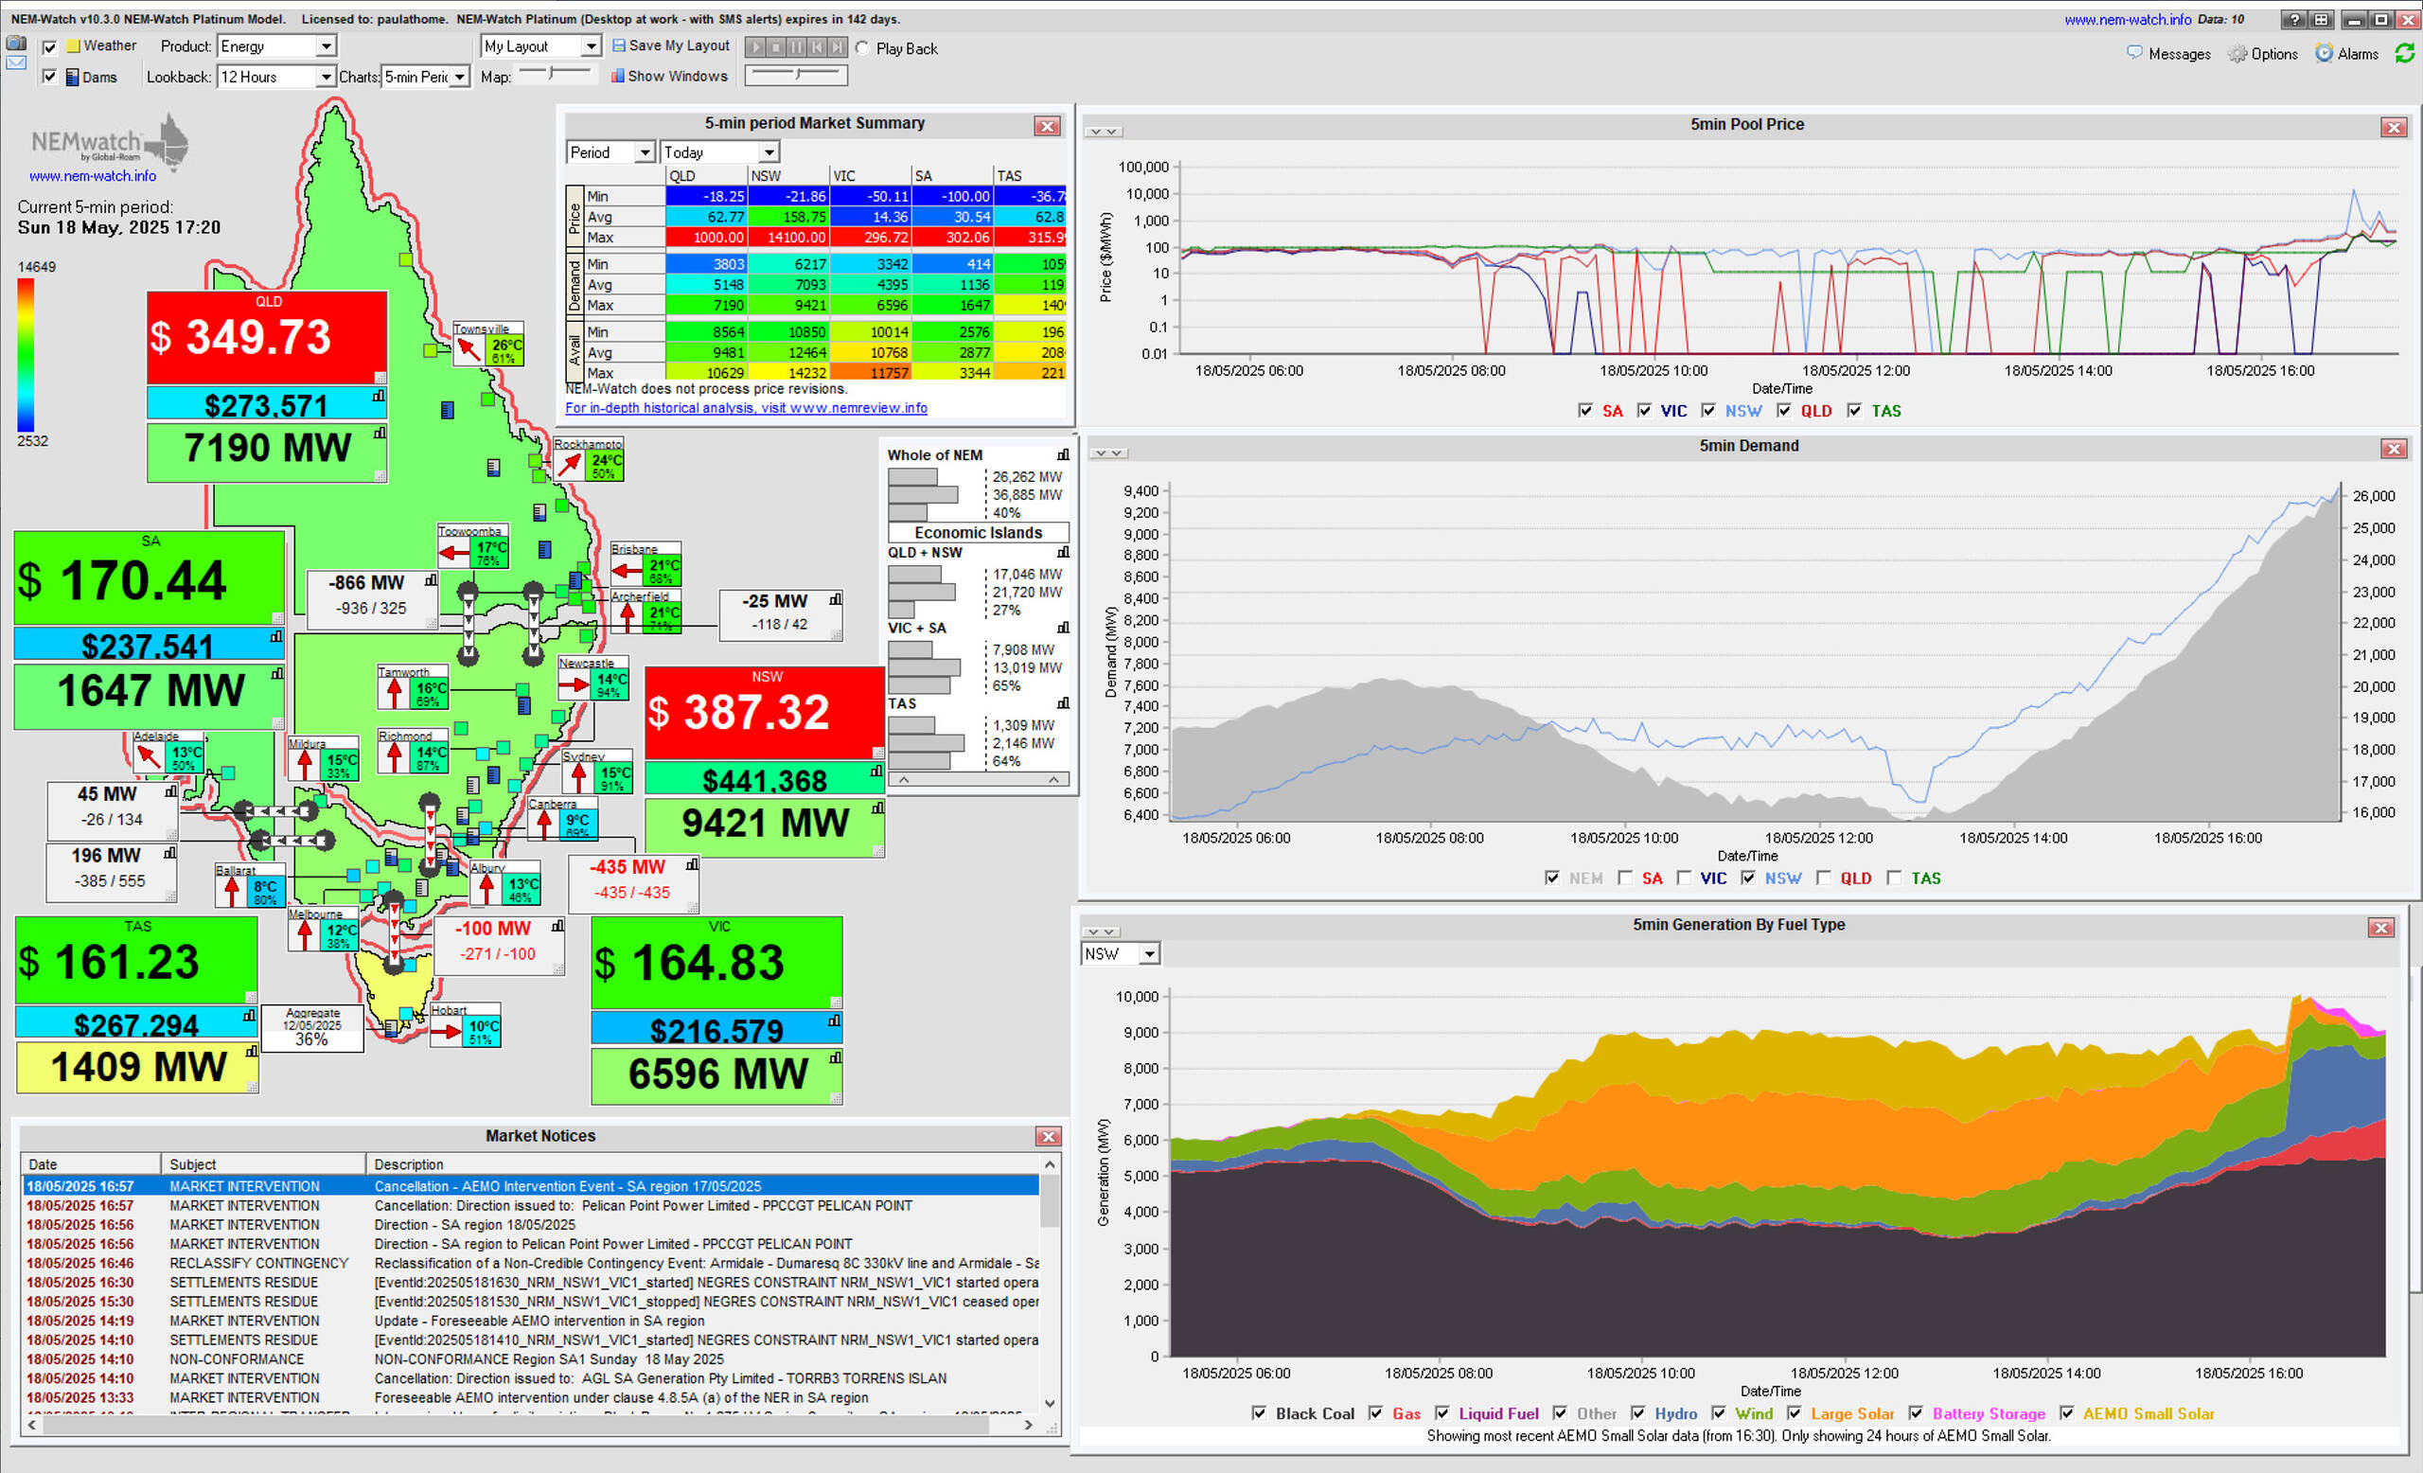
Task: Toggle NEM checkbox in 5min Demand legend
Action: pyautogui.click(x=1551, y=878)
